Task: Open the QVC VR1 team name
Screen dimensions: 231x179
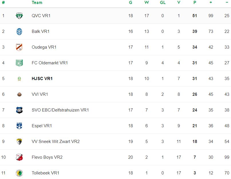Action: pos(41,16)
